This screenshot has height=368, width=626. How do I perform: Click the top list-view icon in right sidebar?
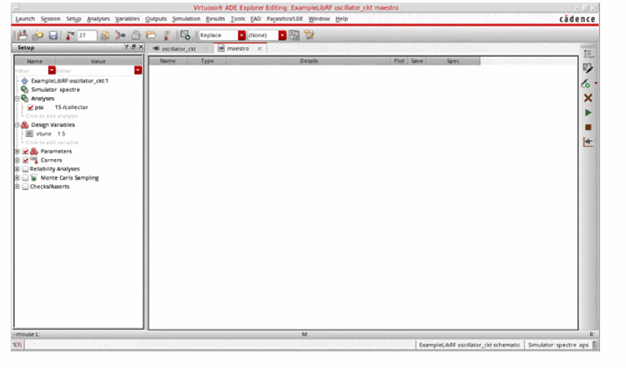coord(587,53)
